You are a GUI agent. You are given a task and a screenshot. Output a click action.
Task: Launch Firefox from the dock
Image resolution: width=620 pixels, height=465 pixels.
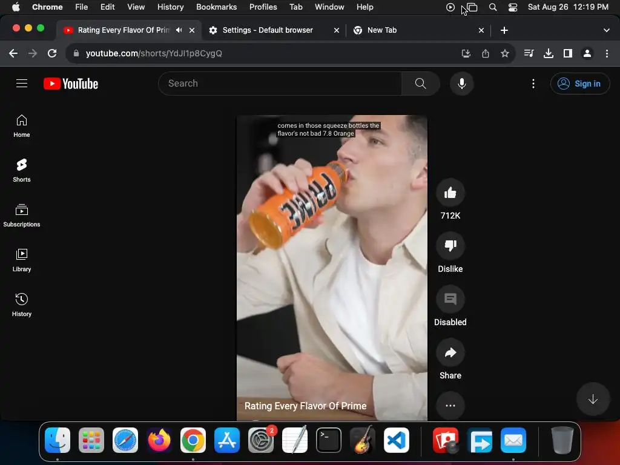click(159, 440)
